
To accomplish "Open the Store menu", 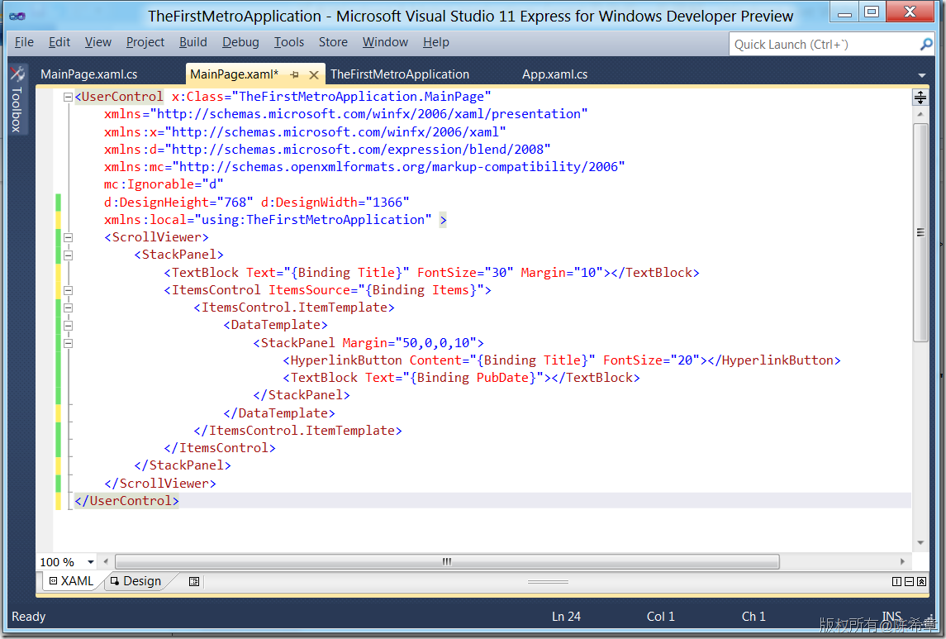I will (x=333, y=42).
